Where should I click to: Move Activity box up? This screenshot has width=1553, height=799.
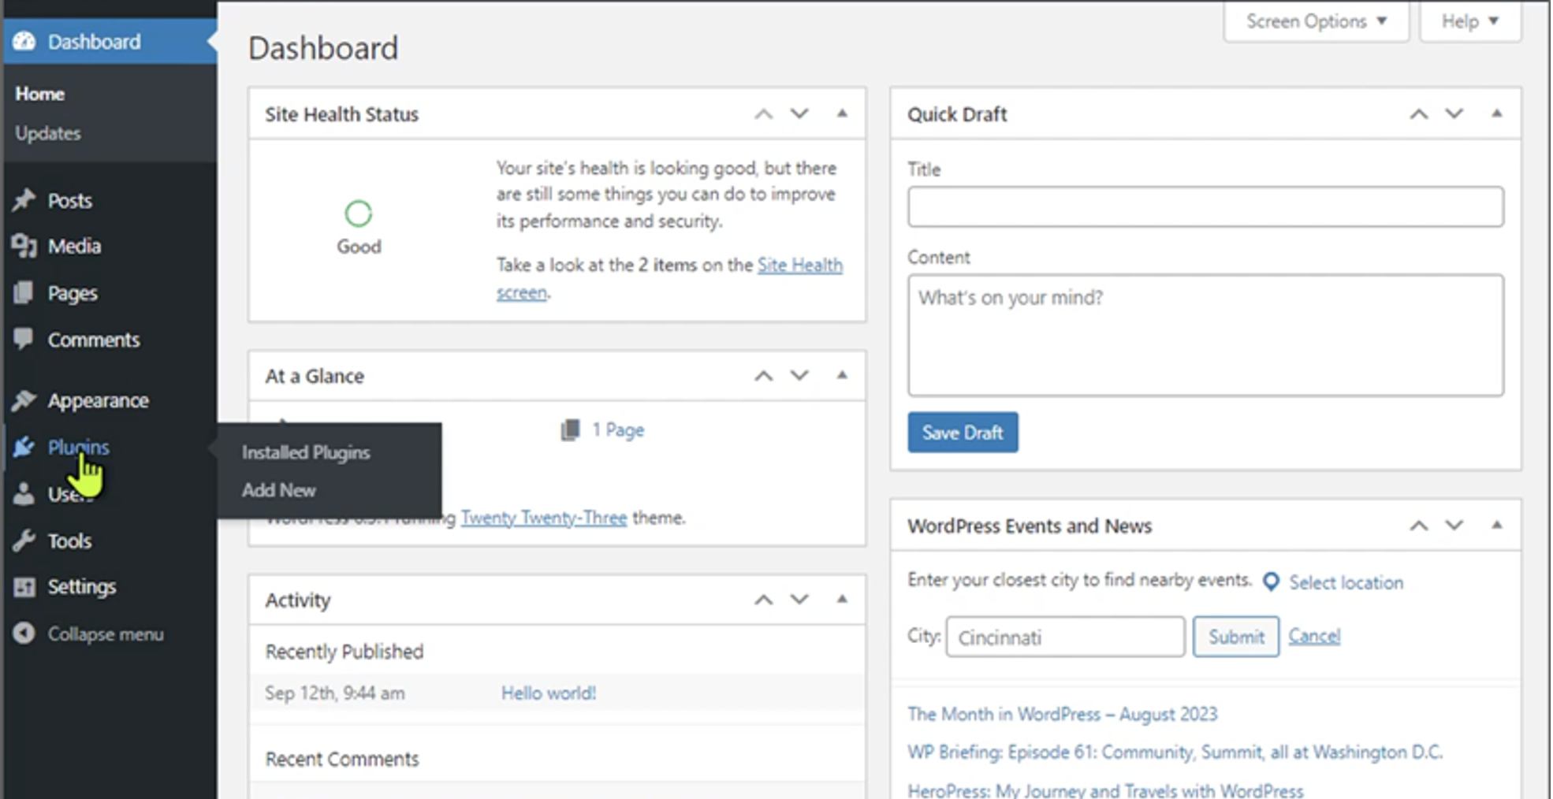tap(763, 600)
